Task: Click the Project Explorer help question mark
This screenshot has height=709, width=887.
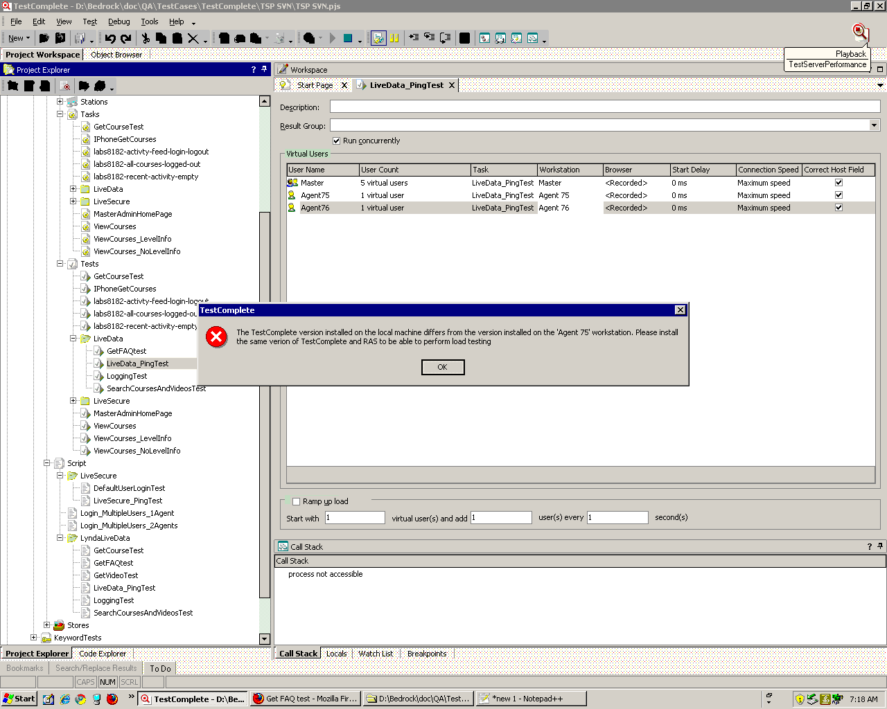Action: pos(254,69)
